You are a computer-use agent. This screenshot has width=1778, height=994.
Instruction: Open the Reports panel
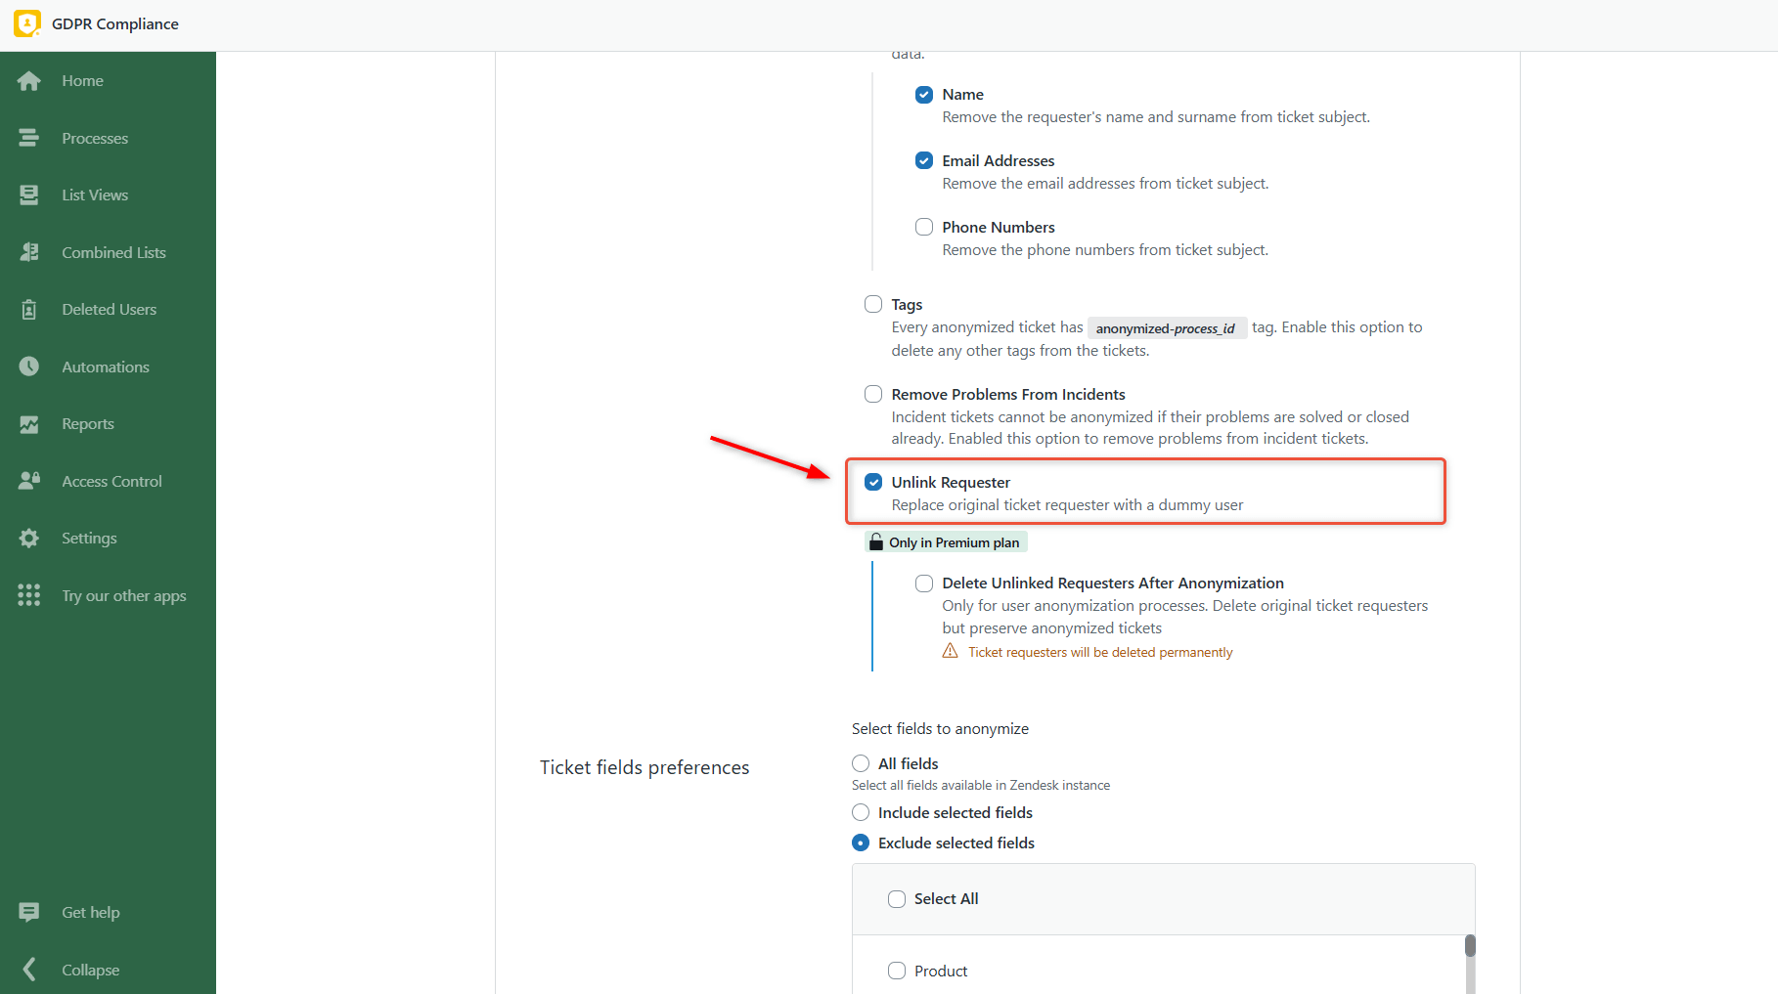[87, 423]
